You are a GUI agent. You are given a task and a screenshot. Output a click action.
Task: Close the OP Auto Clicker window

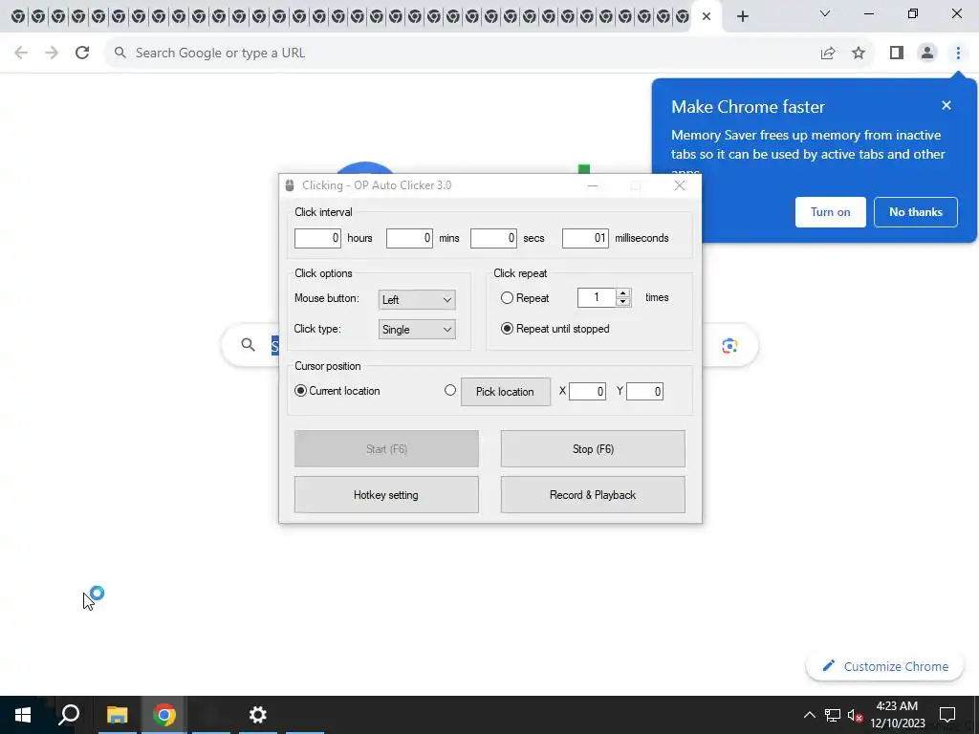pos(680,185)
